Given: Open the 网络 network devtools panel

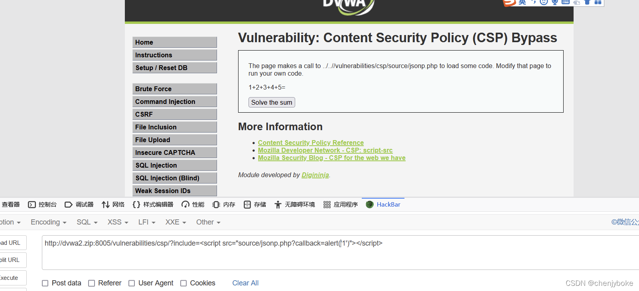Looking at the screenshot, I should [113, 205].
